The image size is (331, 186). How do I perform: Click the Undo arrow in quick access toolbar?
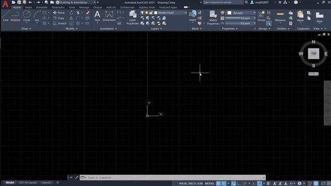[x=30, y=2]
